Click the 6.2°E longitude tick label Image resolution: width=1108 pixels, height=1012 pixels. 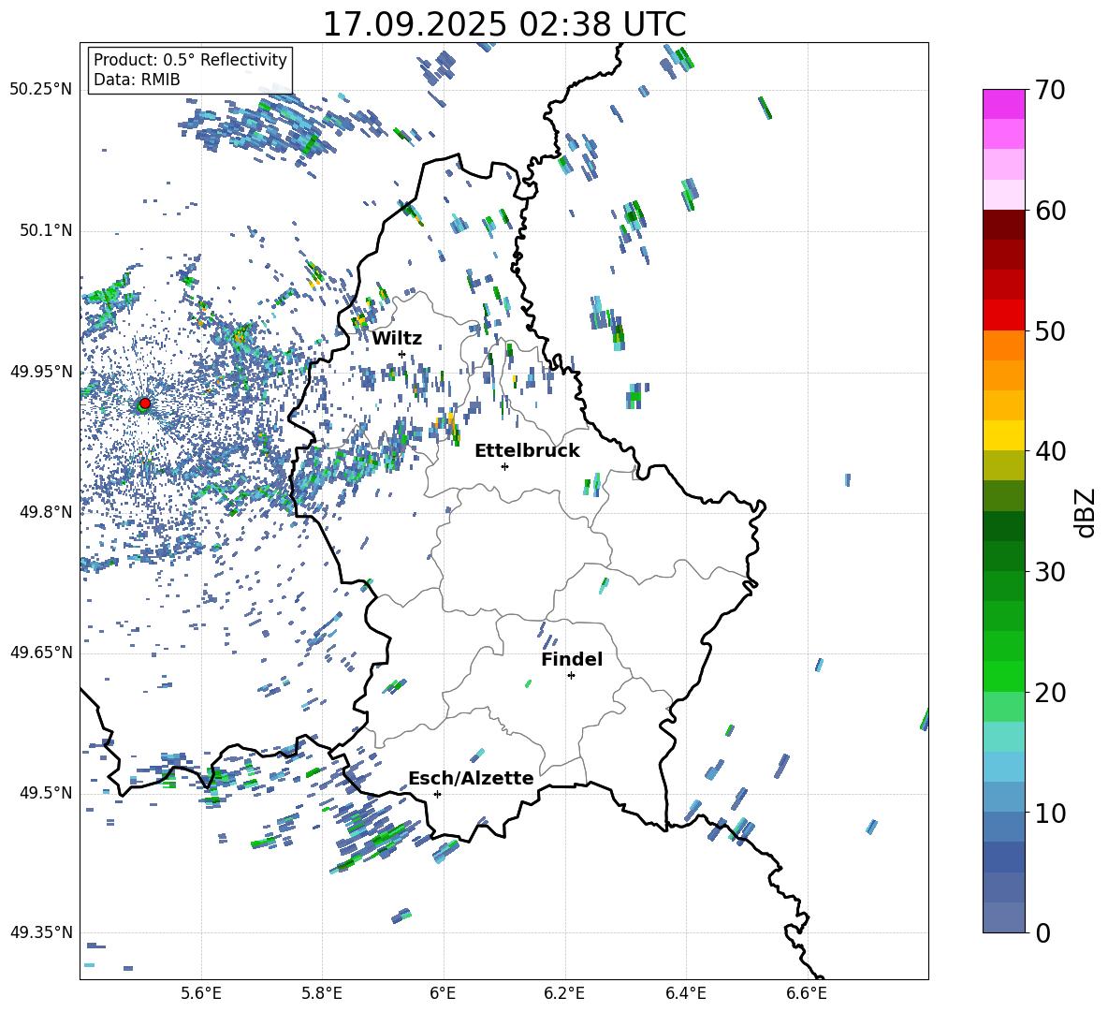pyautogui.click(x=564, y=992)
